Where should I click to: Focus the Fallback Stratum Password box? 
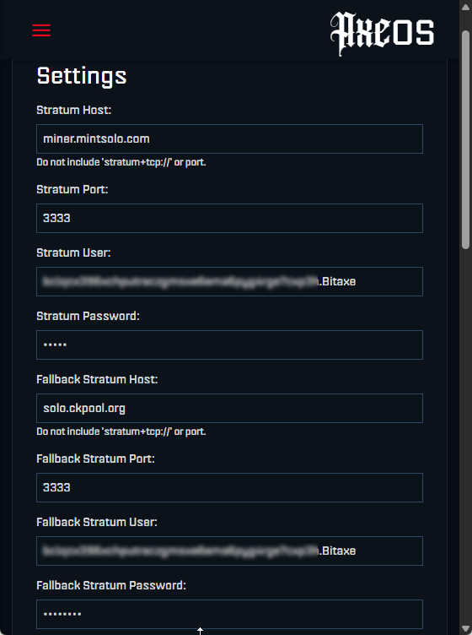229,615
